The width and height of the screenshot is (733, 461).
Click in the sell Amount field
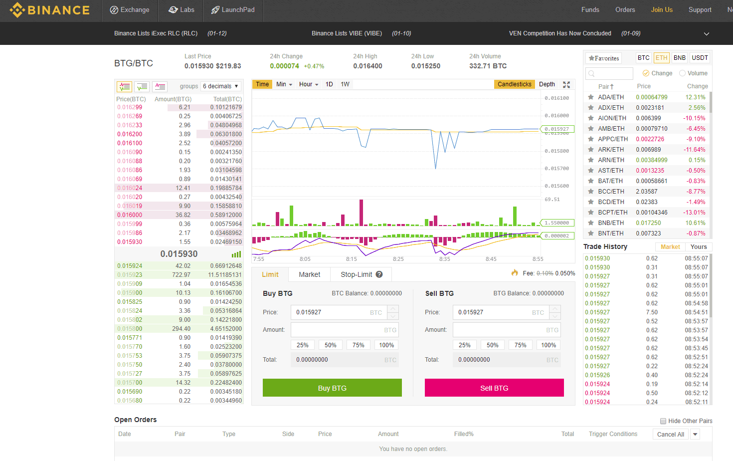click(x=507, y=330)
